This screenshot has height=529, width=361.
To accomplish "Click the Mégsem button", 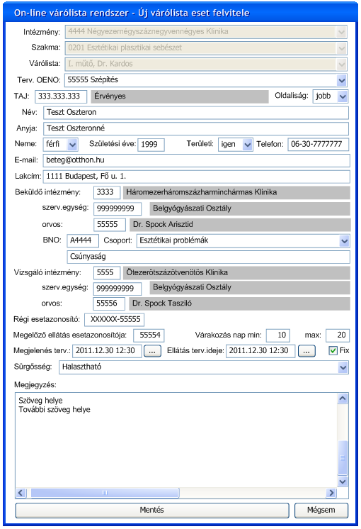I will click(x=321, y=510).
